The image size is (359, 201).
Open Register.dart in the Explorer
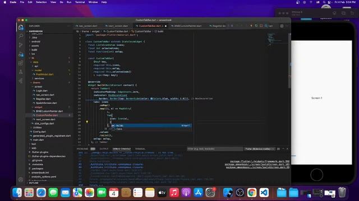pyautogui.click(x=43, y=99)
